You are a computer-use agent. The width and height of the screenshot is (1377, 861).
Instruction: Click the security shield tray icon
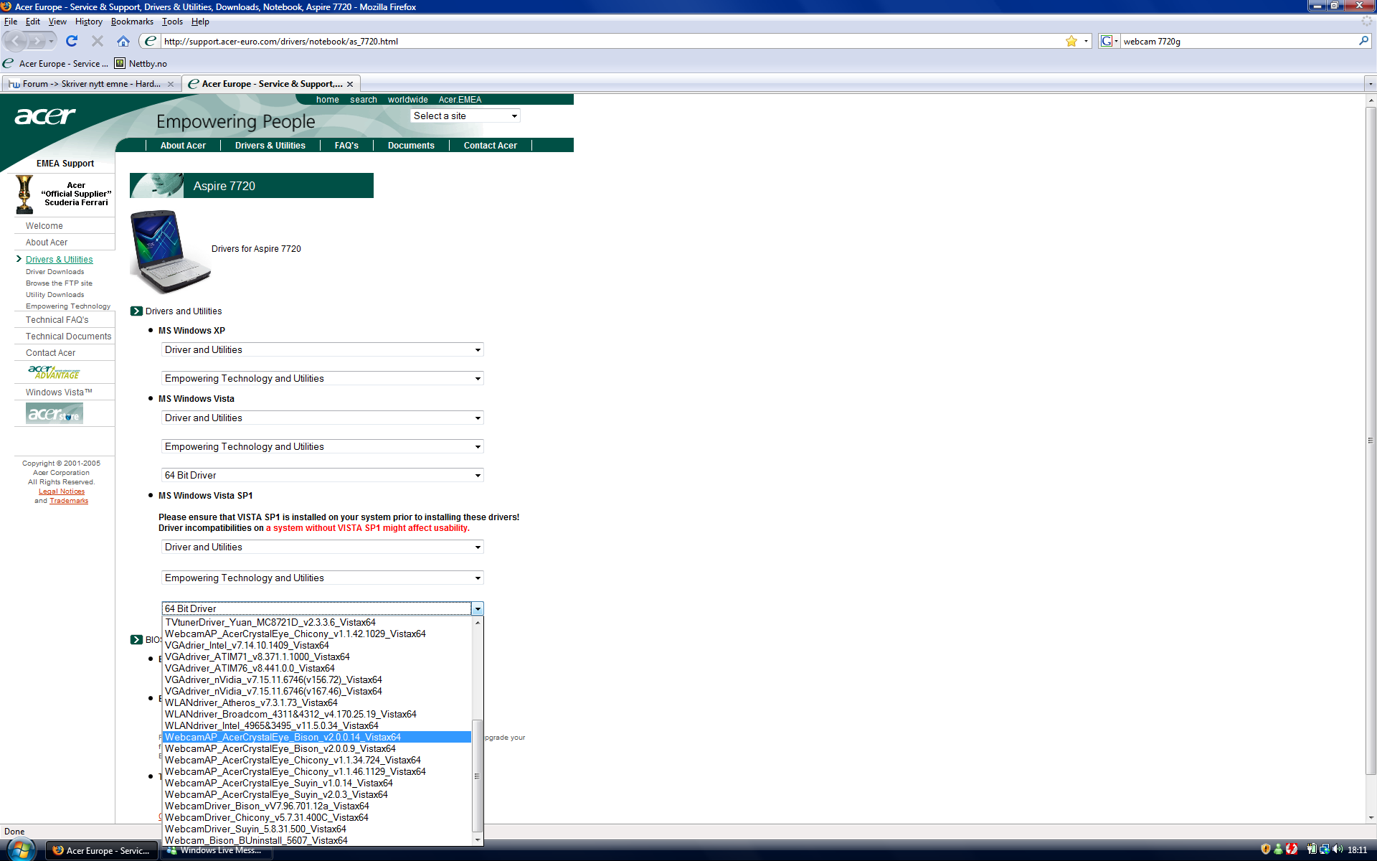tap(1266, 850)
